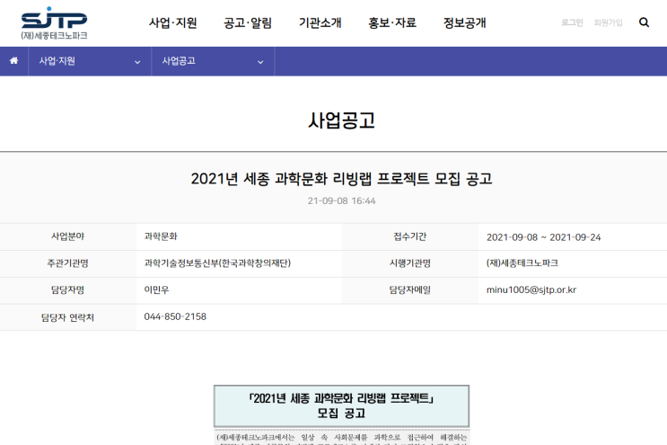Click the 과학문화 field value
Screen dimensions: 667x445
pos(161,236)
